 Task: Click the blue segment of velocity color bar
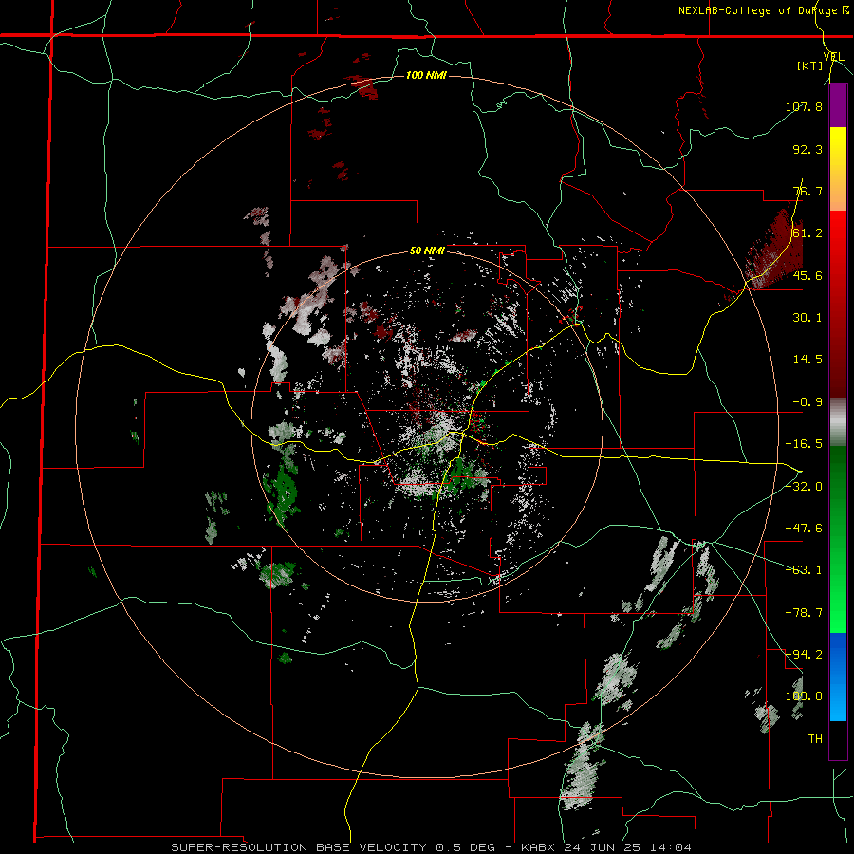click(x=838, y=677)
